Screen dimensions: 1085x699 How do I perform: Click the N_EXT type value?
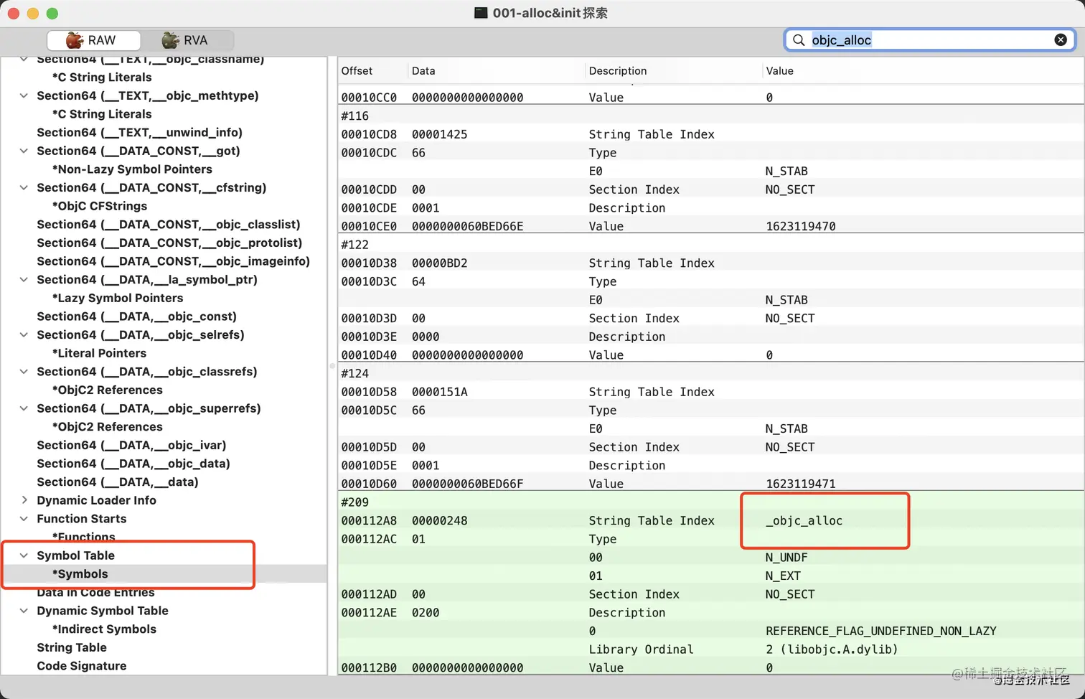tap(783, 576)
